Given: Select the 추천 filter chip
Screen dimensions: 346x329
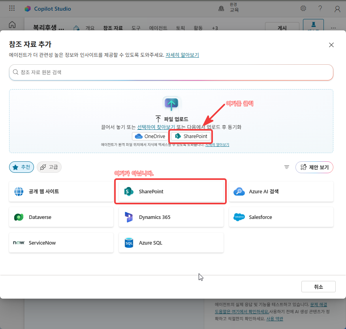Looking at the screenshot, I should pyautogui.click(x=21, y=167).
